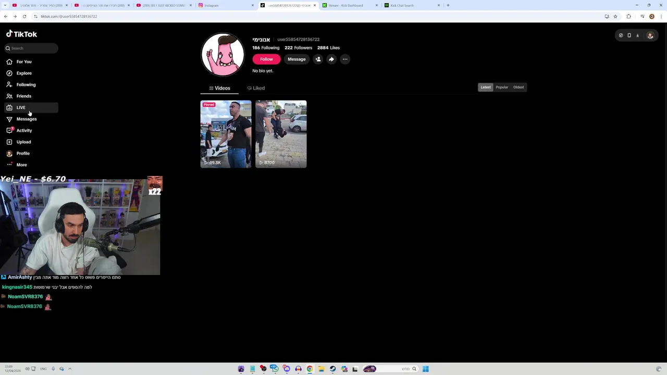Focus the TikTok Search box
The image size is (667, 375).
[x=31, y=48]
